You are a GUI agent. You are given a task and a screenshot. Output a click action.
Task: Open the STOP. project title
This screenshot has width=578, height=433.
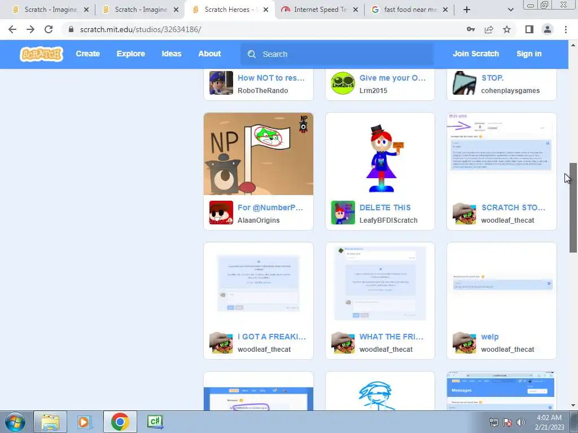[x=492, y=78]
